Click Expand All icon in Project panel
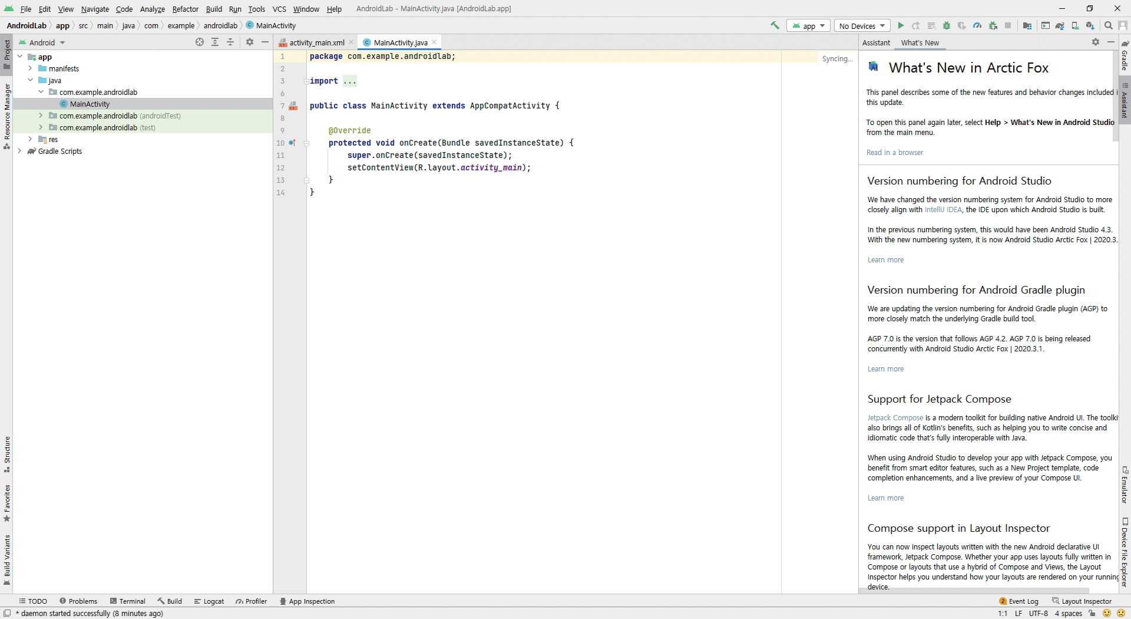Image resolution: width=1131 pixels, height=619 pixels. (x=215, y=42)
